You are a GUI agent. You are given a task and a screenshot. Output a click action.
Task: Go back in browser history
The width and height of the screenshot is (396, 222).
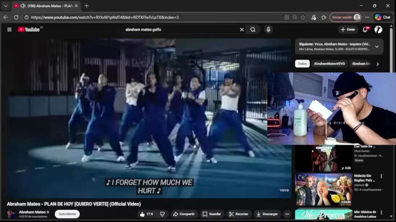pos(6,17)
